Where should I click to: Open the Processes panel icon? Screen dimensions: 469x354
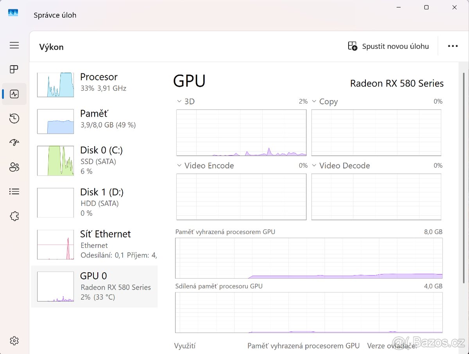14,69
